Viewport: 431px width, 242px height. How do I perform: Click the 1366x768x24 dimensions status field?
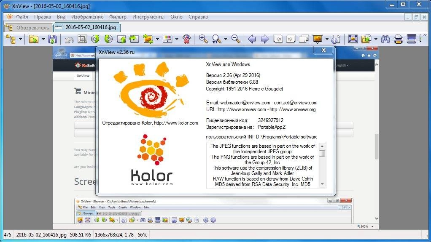[x=114, y=235]
